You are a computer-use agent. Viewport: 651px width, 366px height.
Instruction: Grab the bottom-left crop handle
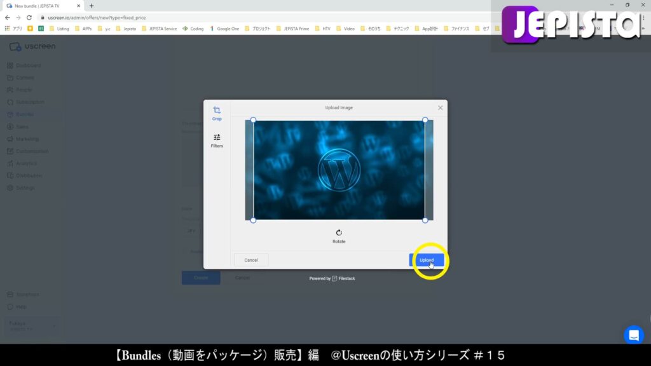[253, 220]
